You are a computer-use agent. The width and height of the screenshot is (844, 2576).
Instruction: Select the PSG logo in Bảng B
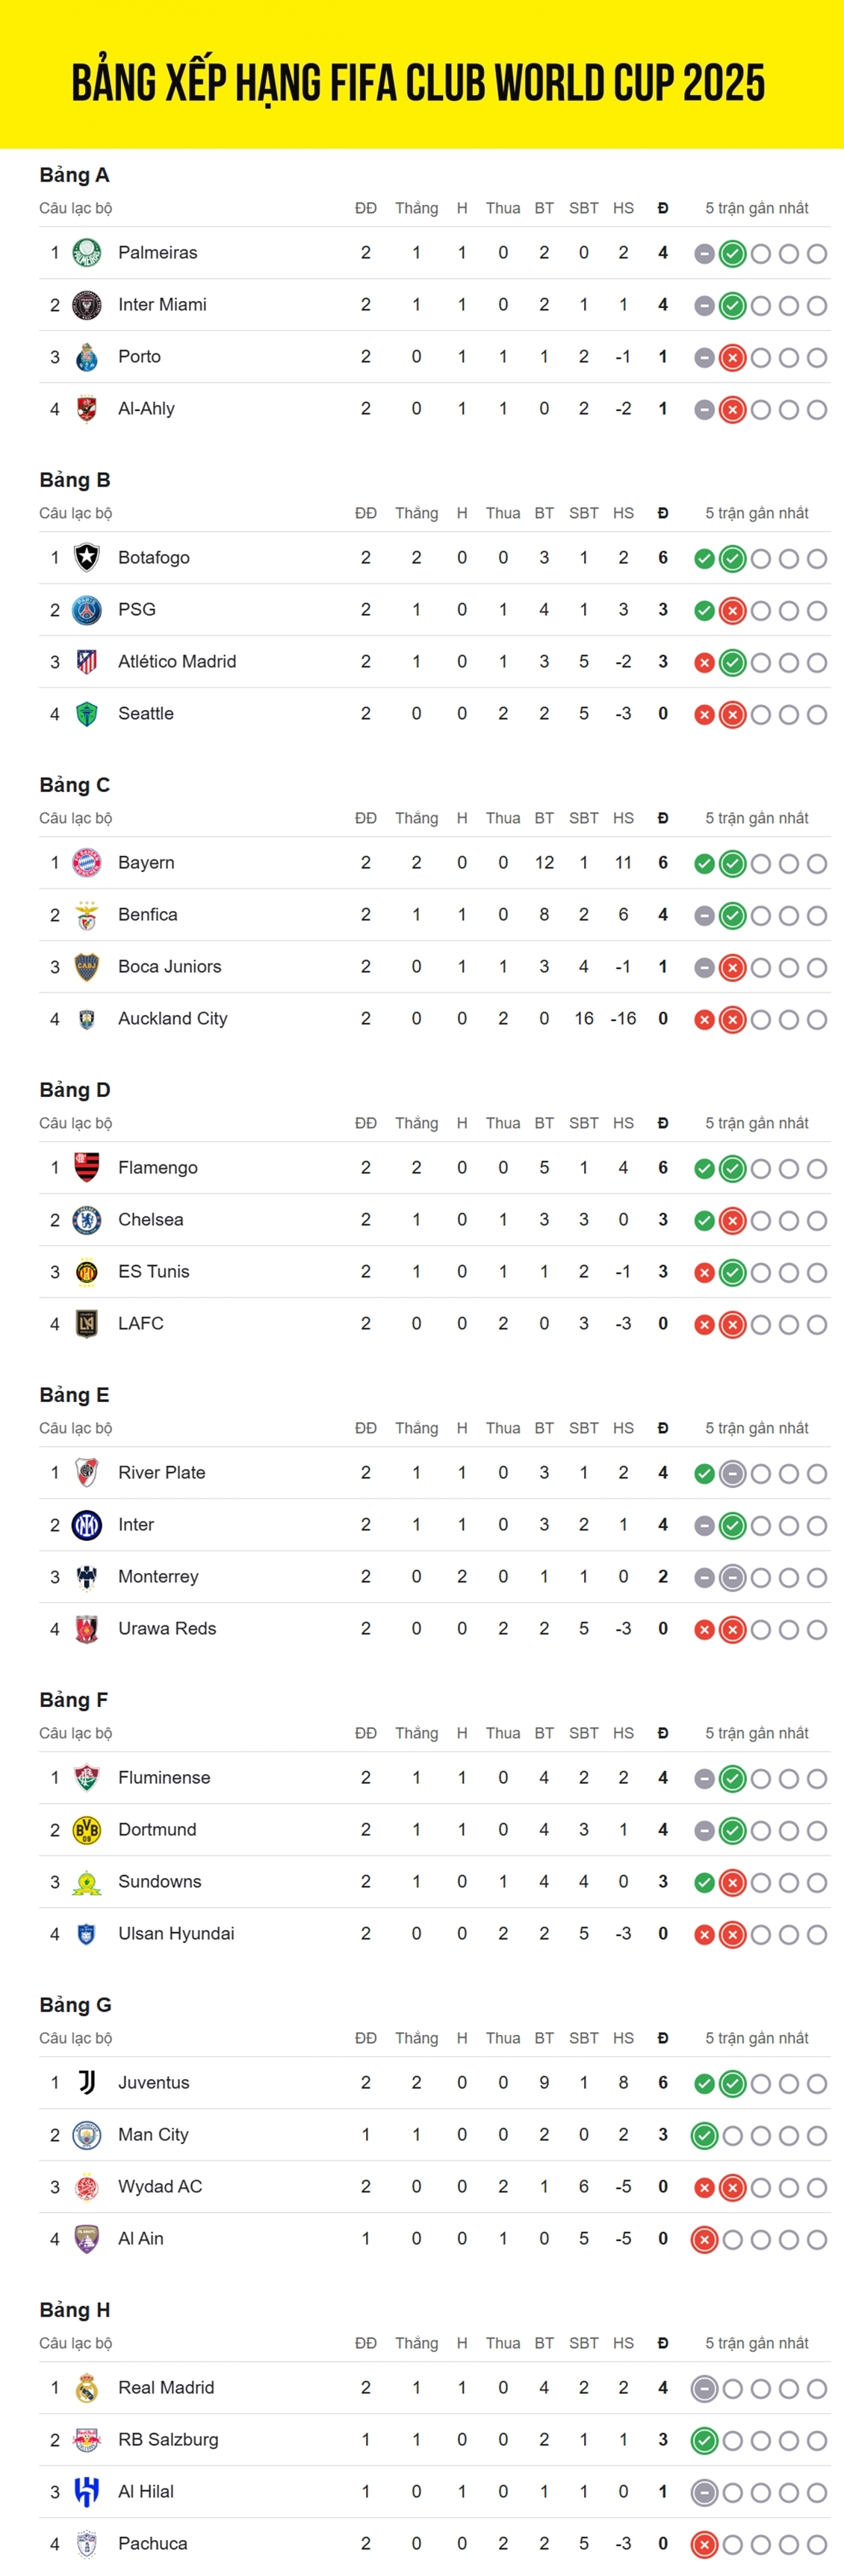[x=87, y=610]
